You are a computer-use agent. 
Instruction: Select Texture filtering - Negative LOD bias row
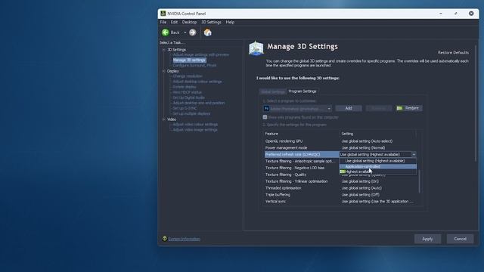pyautogui.click(x=301, y=168)
